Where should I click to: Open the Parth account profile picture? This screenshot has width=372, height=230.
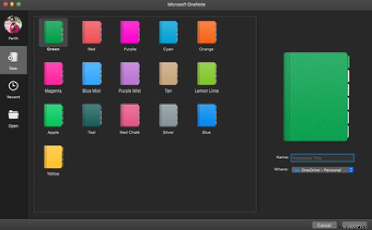click(x=13, y=25)
